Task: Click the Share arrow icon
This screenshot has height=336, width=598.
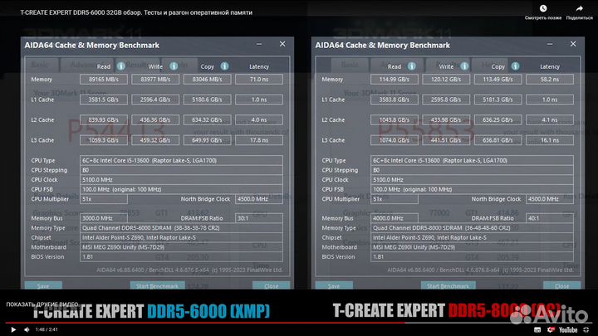Action: click(x=580, y=8)
